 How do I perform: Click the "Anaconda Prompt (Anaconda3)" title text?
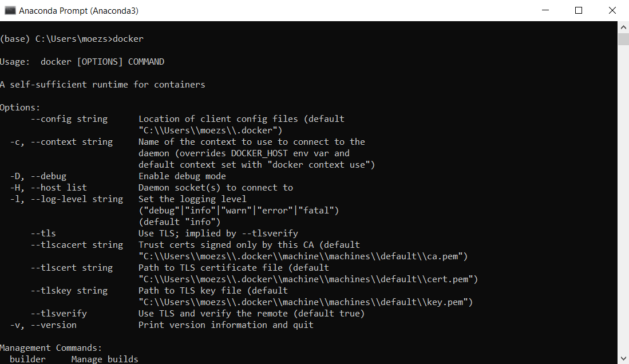78,11
